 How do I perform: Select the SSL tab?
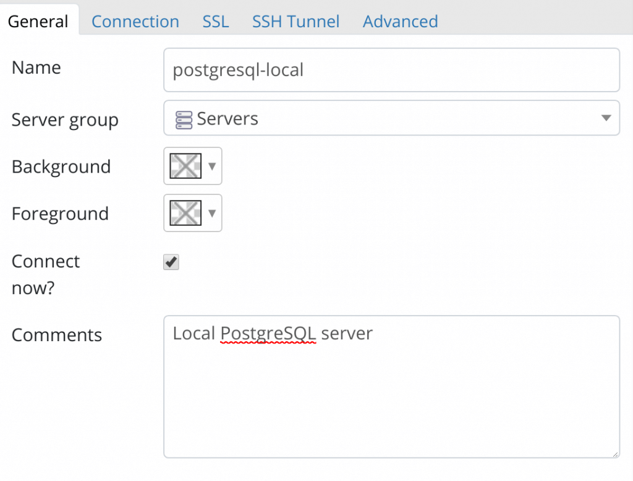(x=215, y=21)
